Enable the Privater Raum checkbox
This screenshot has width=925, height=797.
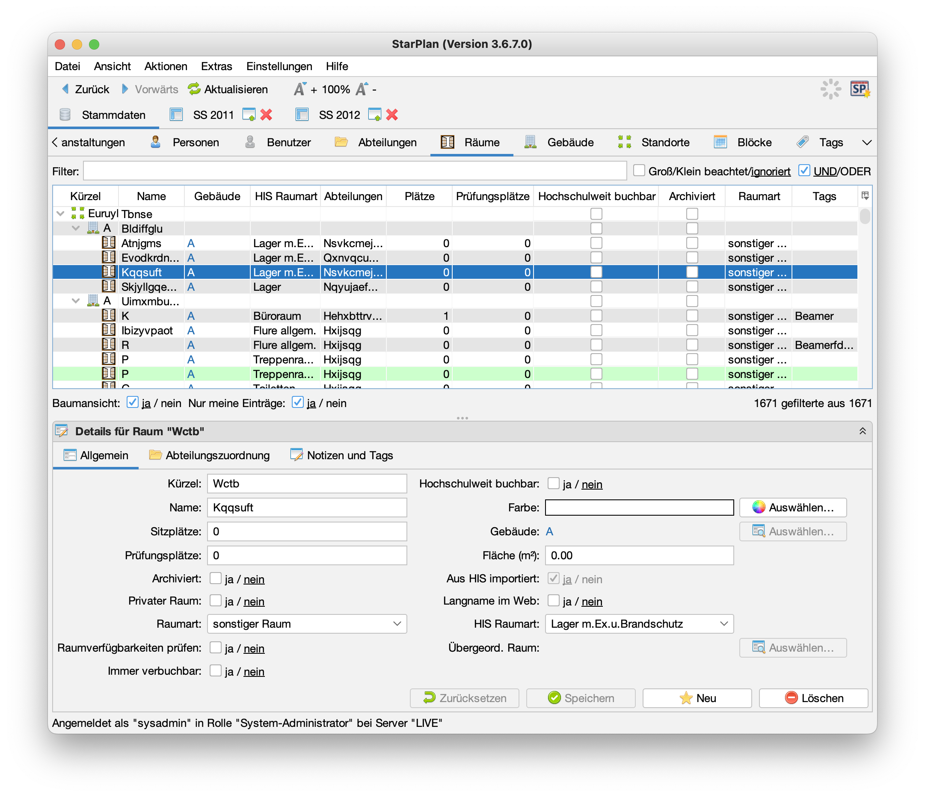[216, 601]
